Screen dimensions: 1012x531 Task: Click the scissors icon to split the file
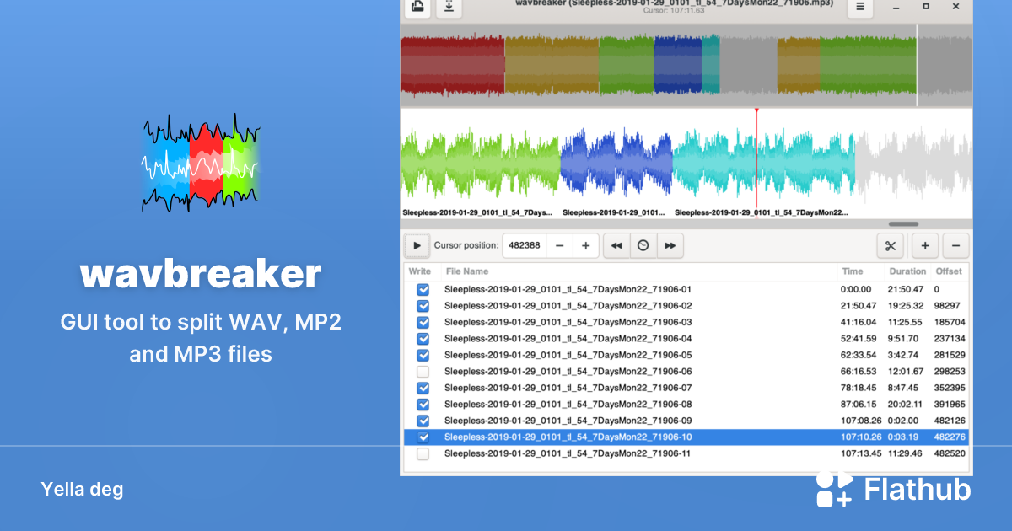point(891,245)
